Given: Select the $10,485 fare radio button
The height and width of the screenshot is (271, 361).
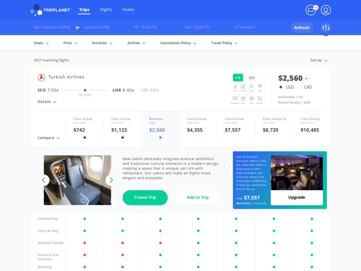Looking at the screenshot, I should pos(312,138).
